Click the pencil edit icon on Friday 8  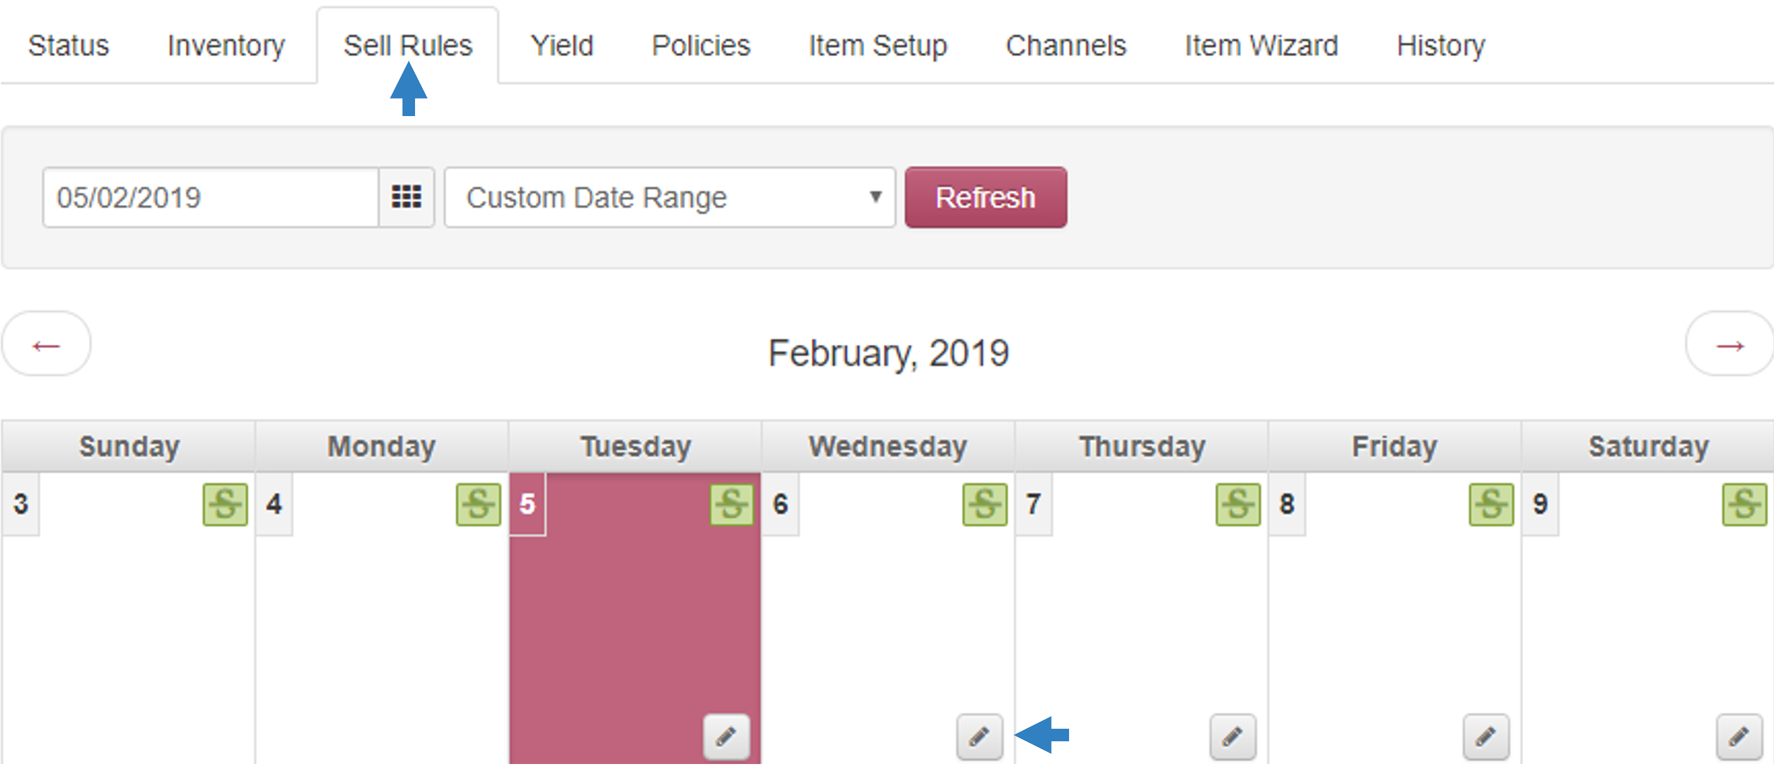point(1486,737)
